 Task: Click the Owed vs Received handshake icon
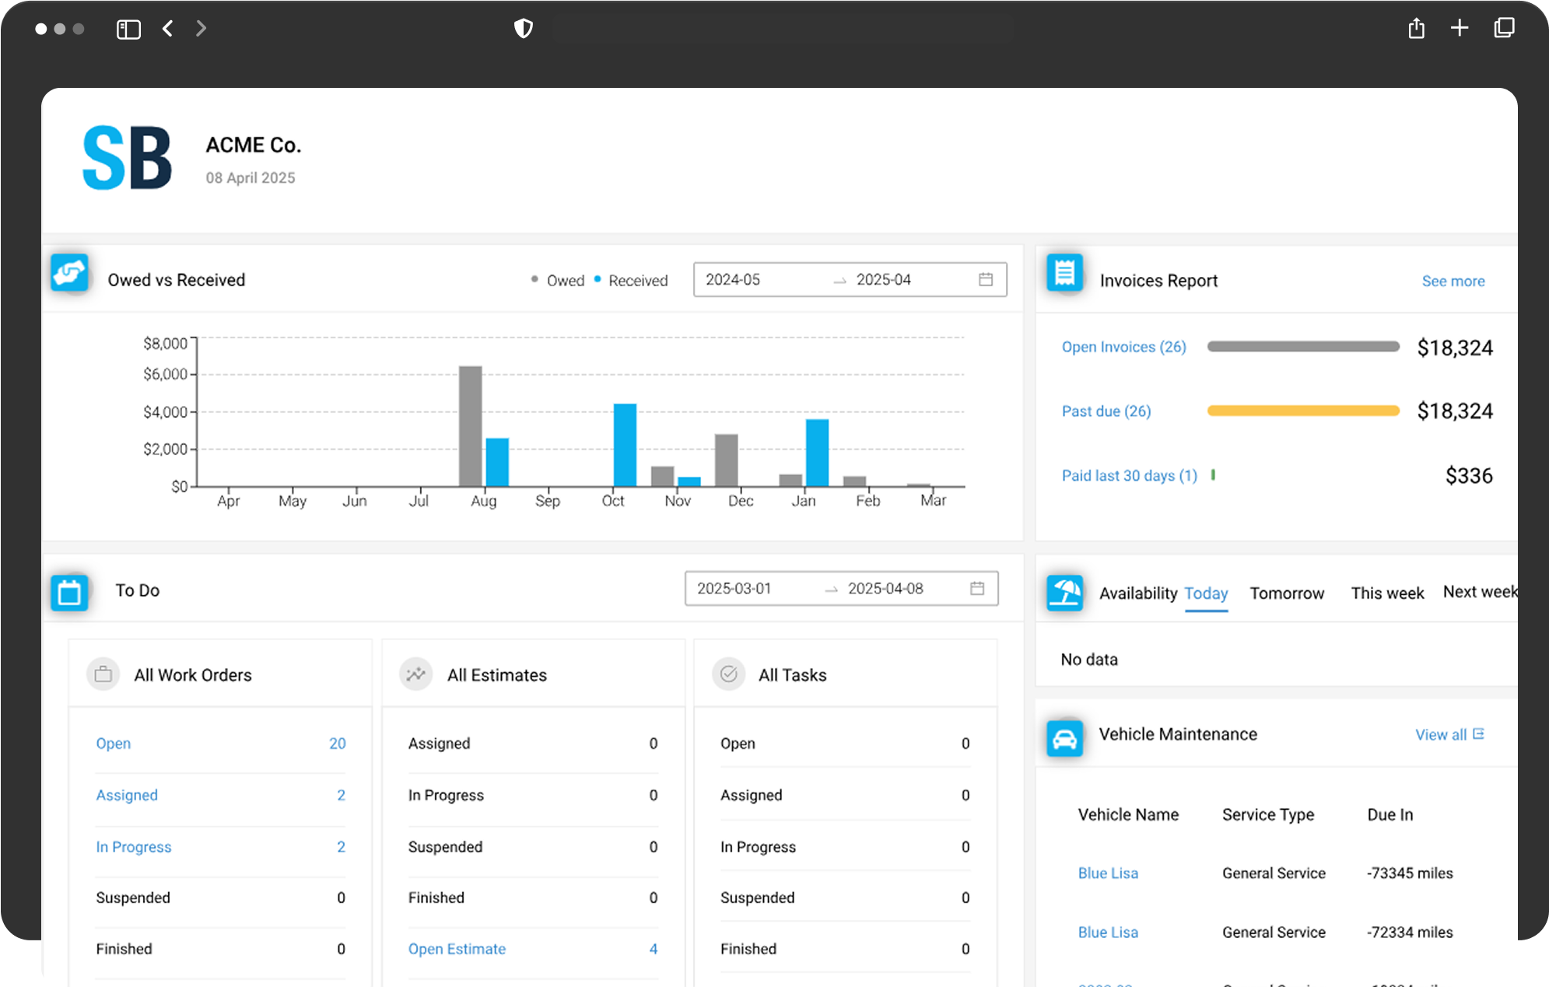70,274
